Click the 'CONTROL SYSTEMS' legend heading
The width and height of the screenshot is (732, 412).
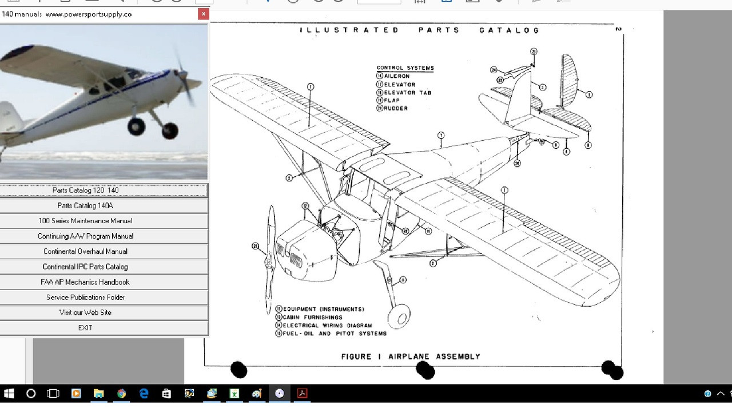405,68
